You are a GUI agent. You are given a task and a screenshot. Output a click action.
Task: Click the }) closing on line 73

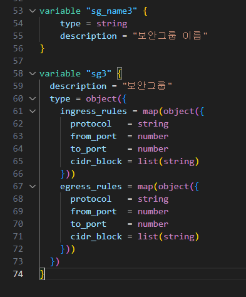(x=55, y=262)
